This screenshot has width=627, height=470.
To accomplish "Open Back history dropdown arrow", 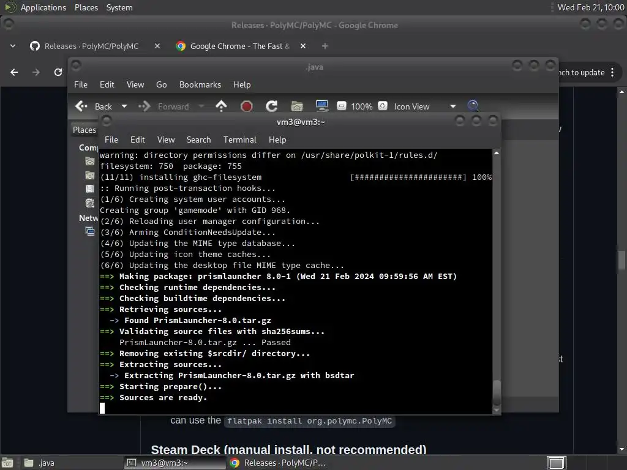I will (x=124, y=106).
